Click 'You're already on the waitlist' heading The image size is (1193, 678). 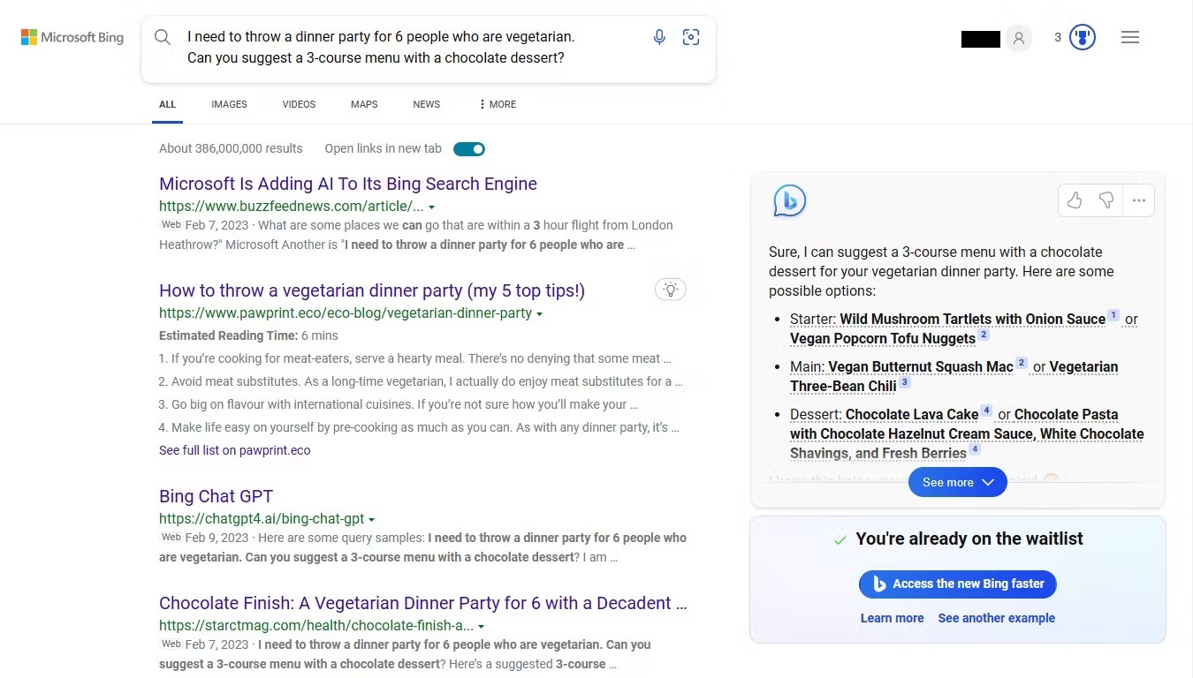click(969, 539)
